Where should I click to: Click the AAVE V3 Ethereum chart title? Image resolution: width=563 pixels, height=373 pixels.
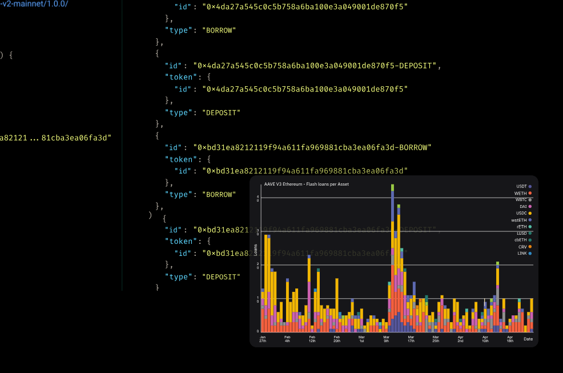[x=306, y=184]
